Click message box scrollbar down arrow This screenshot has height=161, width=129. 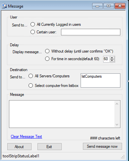[x=117, y=125]
